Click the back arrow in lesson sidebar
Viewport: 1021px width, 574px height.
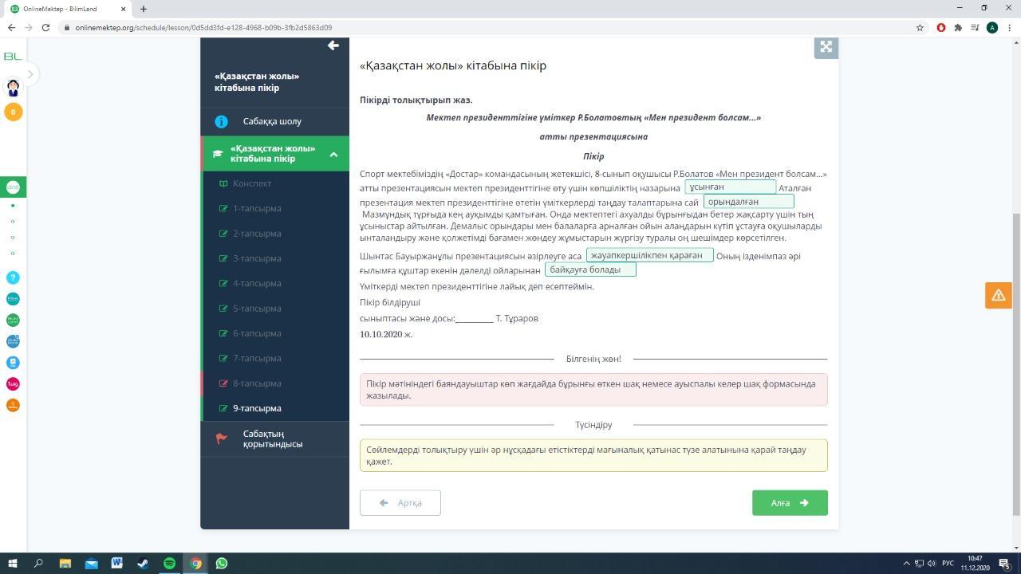(333, 45)
